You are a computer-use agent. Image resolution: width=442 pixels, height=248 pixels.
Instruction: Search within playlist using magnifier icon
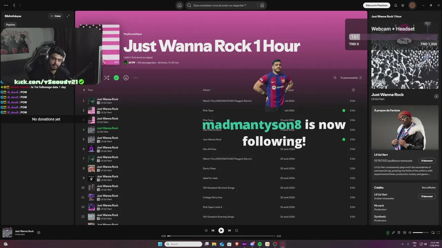[x=335, y=78]
